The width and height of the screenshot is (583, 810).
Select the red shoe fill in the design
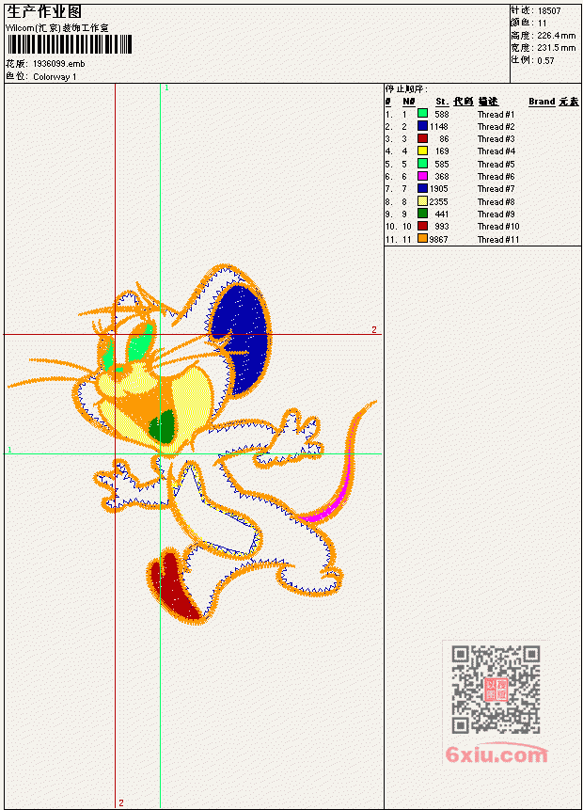click(175, 589)
